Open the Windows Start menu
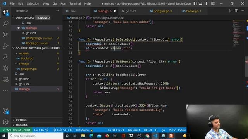The width and height of the screenshot is (248, 139). [x=4, y=136]
